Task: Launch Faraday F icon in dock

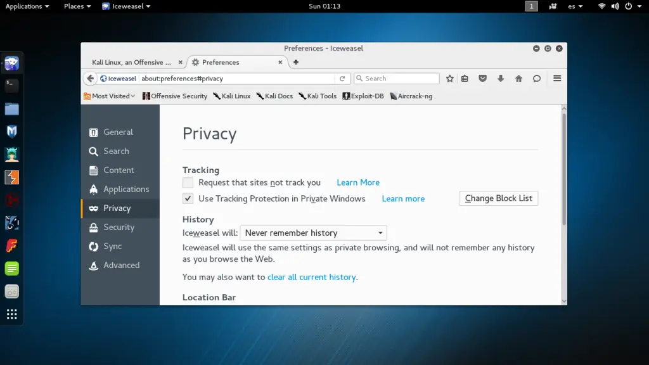Action: 11,246
